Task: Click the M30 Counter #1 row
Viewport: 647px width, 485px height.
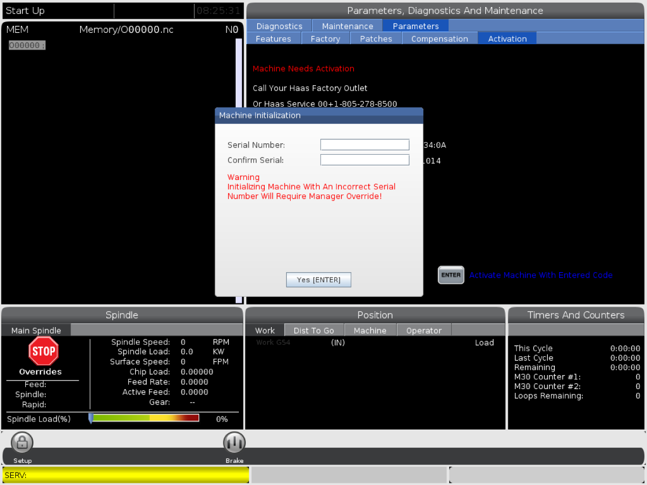Action: tap(577, 377)
